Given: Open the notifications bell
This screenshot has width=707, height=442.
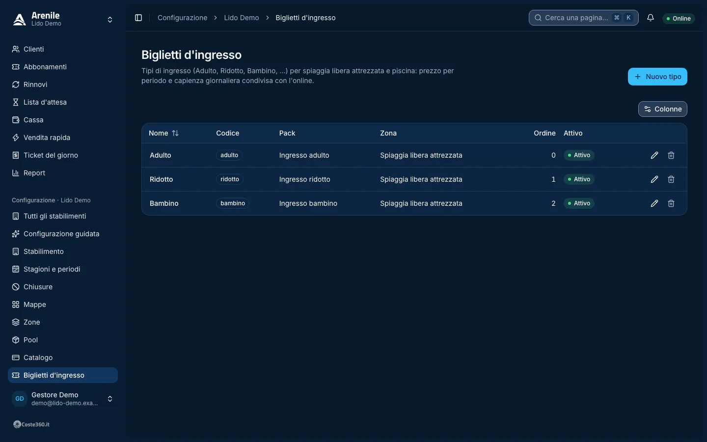Looking at the screenshot, I should (651, 18).
